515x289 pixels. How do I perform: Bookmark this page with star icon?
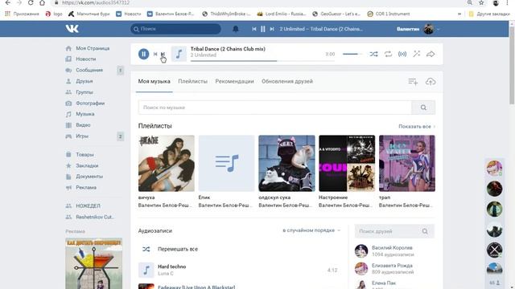click(x=481, y=2)
